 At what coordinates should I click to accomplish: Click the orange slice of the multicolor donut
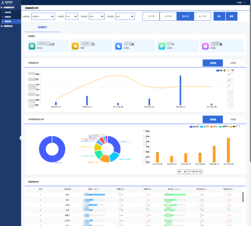(105, 159)
